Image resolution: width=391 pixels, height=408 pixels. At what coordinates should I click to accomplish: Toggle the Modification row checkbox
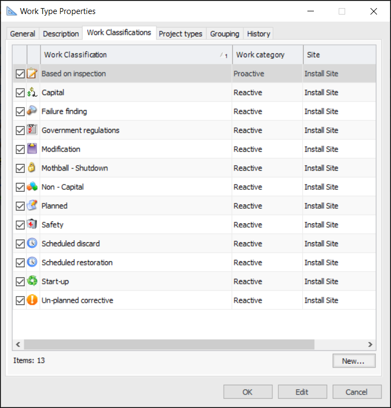[20, 149]
